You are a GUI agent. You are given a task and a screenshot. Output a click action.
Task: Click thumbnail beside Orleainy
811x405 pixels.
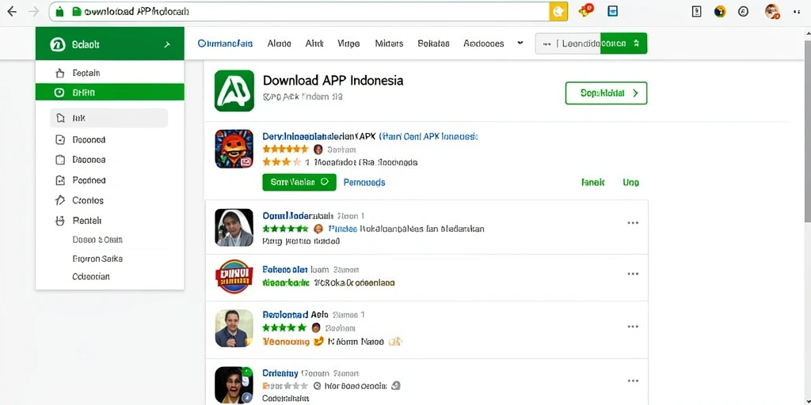click(234, 385)
